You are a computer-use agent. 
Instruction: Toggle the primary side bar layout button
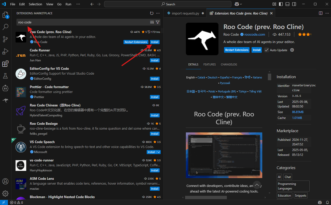point(281,4)
